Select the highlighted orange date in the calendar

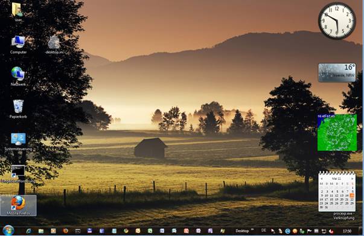(x=352, y=196)
